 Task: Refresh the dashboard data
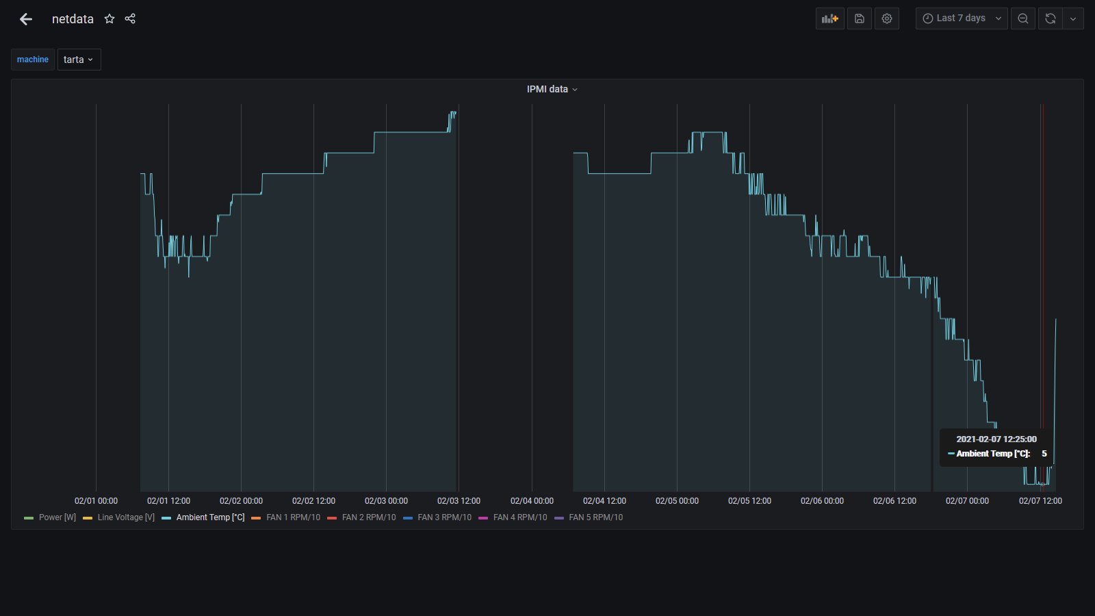coord(1051,18)
